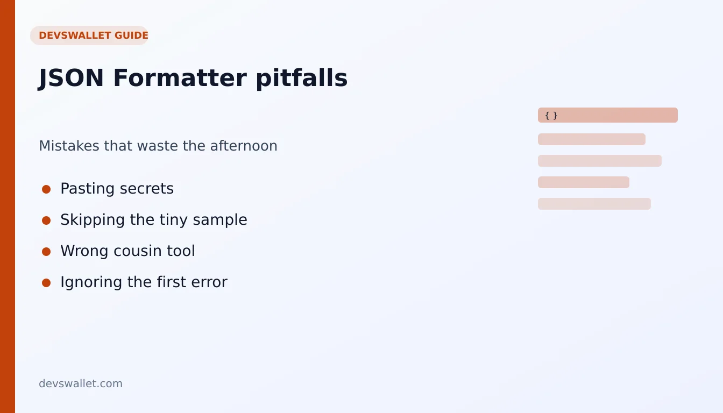Click the bullet dot beside Skipping the tiny sample
The height and width of the screenshot is (413, 723).
46,220
